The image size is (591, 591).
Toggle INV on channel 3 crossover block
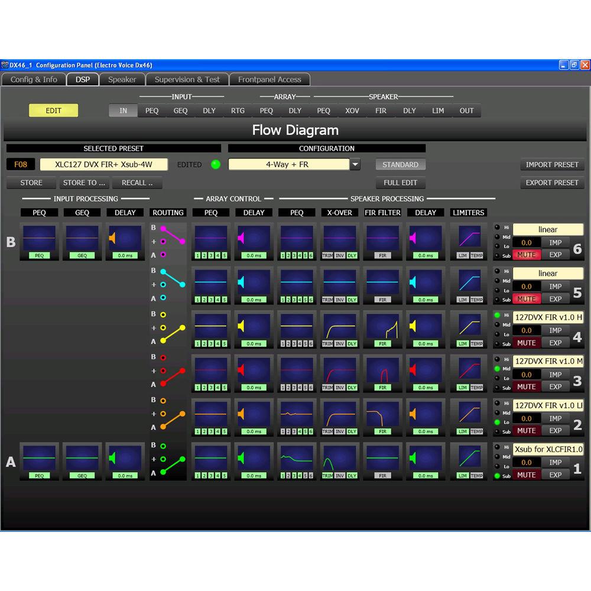pyautogui.click(x=340, y=387)
